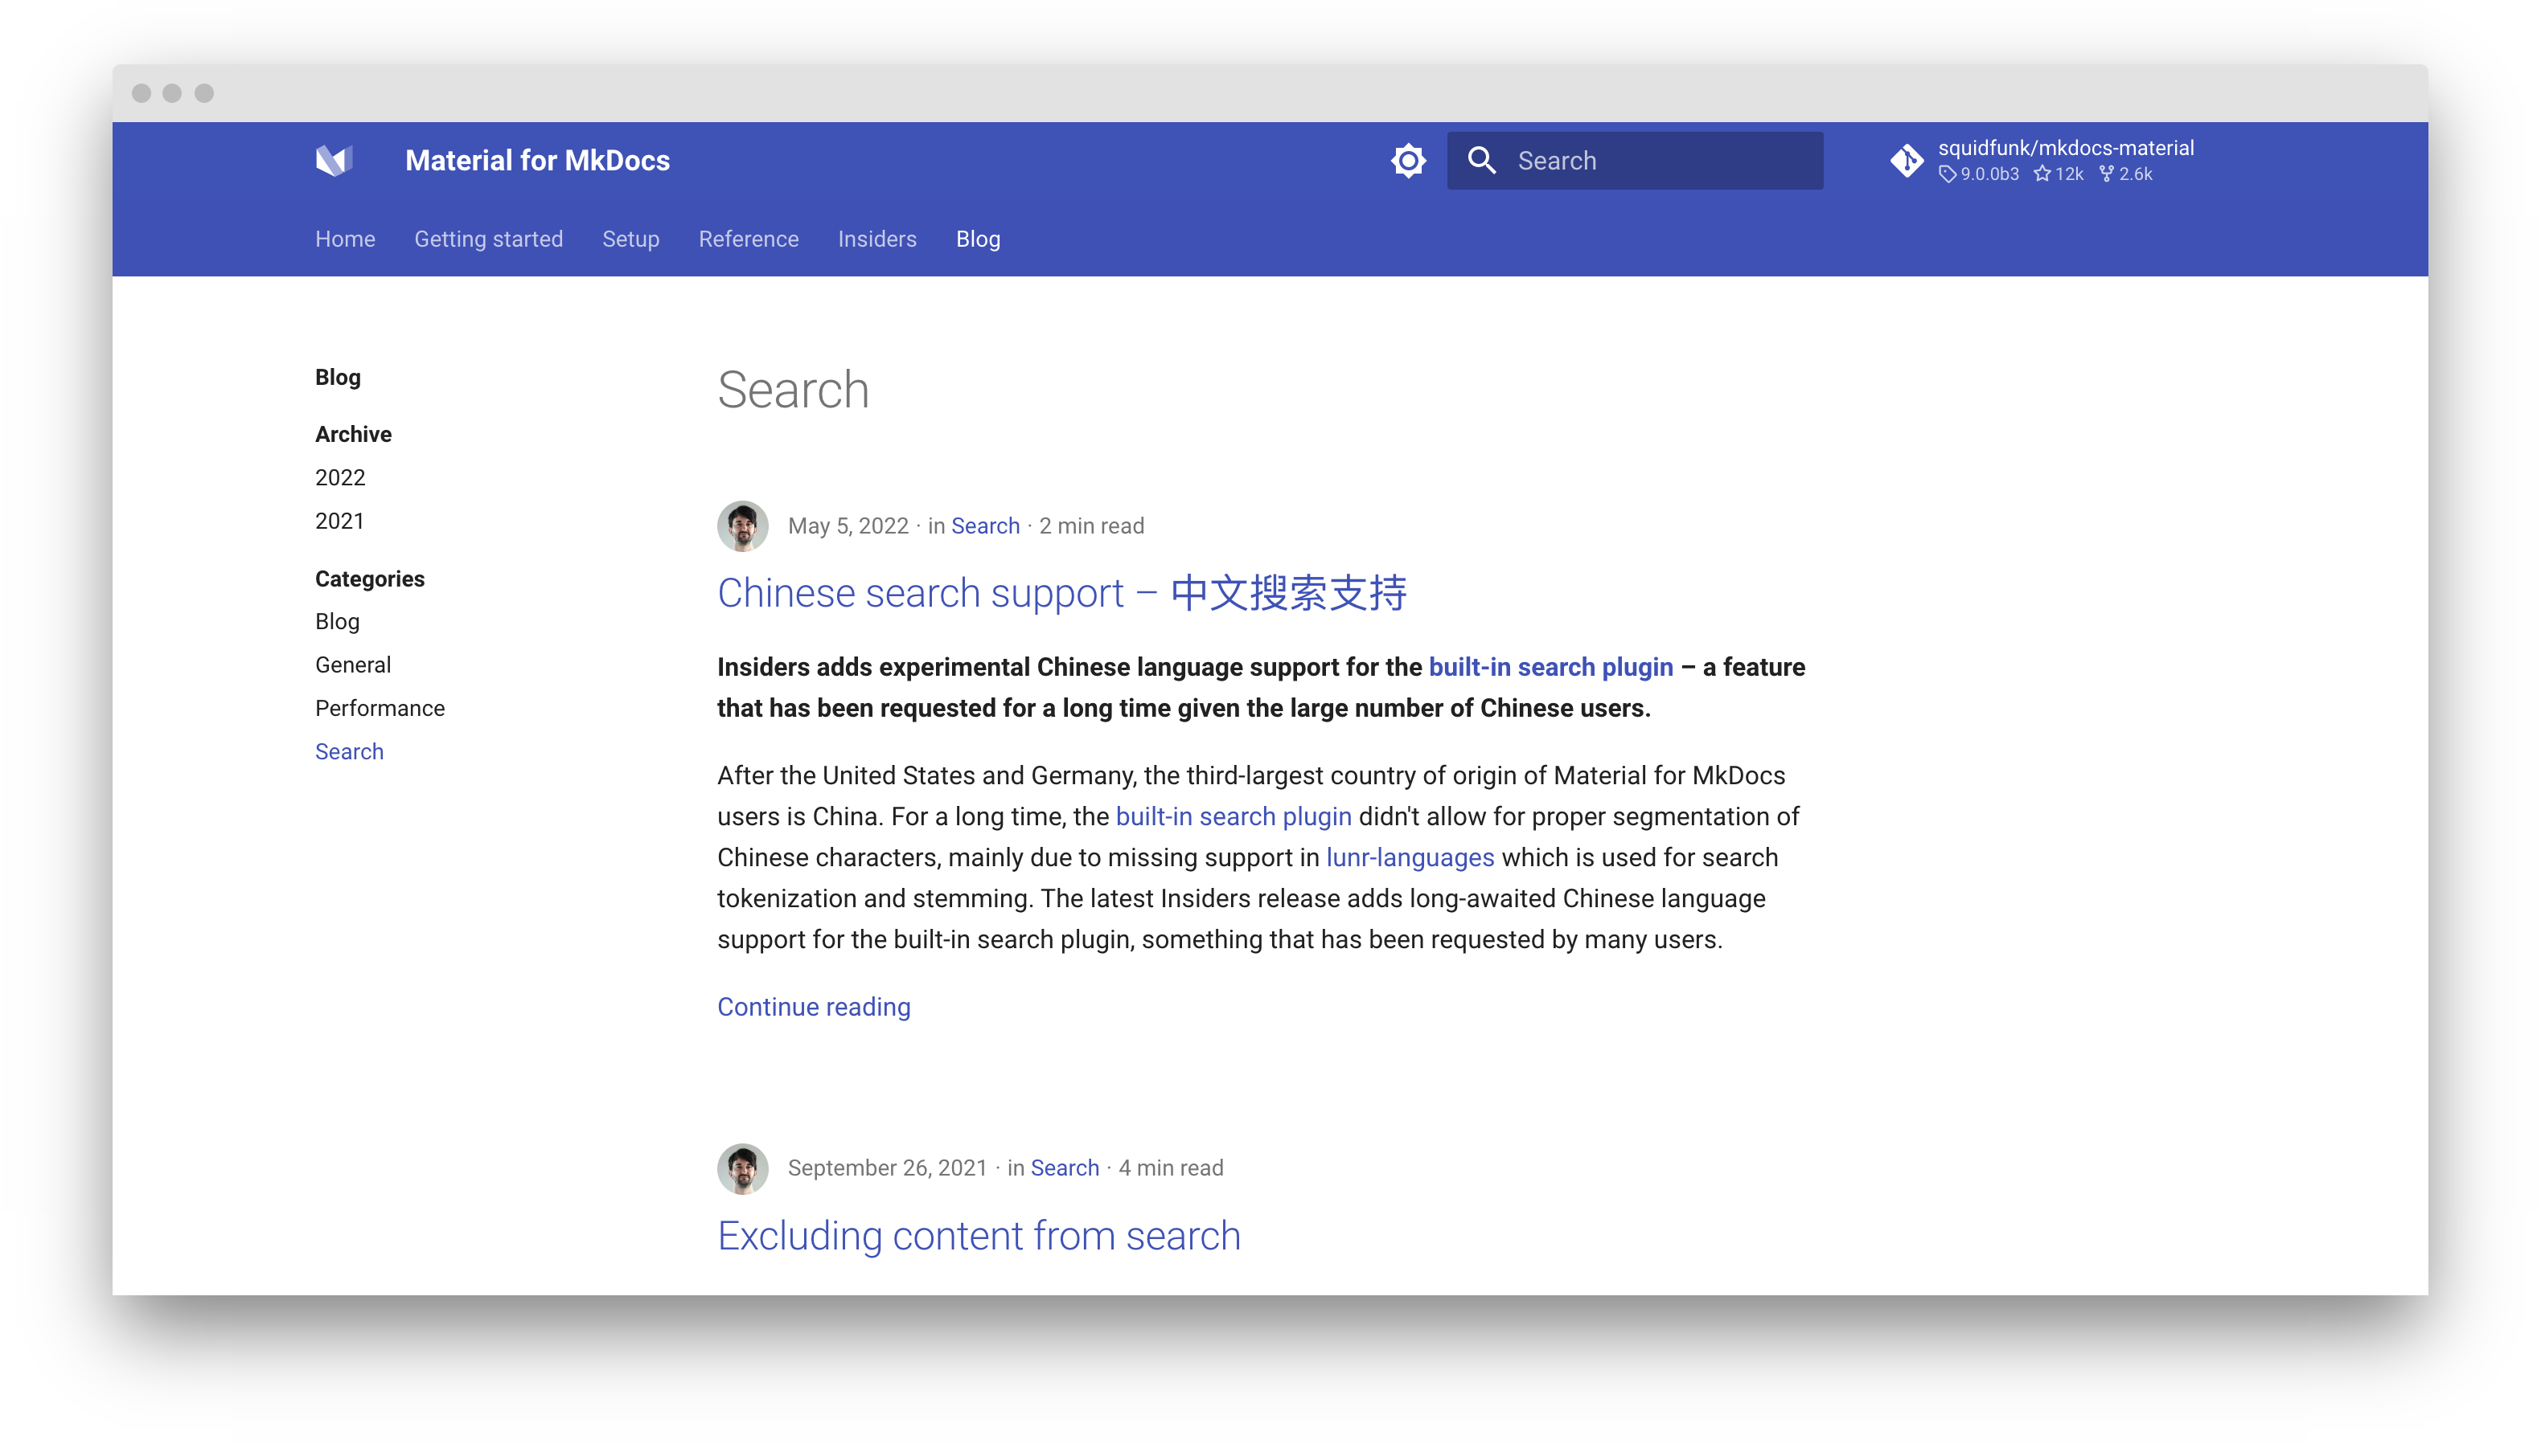Image resolution: width=2541 pixels, height=1456 pixels.
Task: Click the magnifier icon in the search bar
Action: 1484,160
